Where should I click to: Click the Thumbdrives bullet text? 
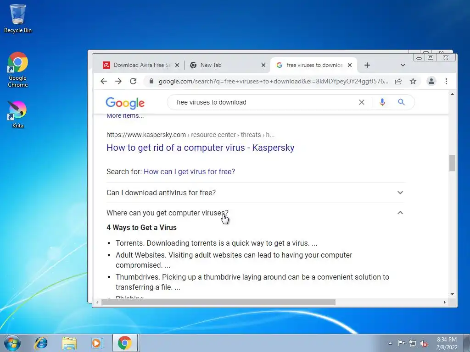click(252, 282)
